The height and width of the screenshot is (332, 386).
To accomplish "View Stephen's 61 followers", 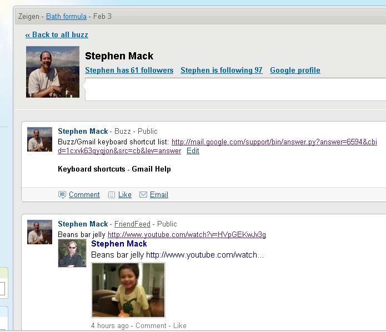I will [129, 71].
